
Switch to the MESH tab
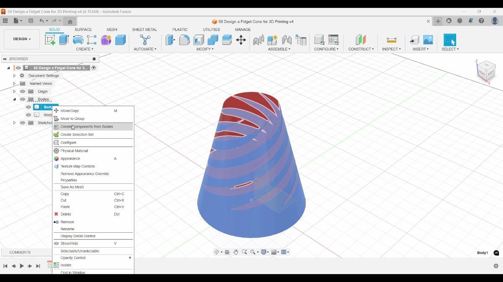pos(112,30)
